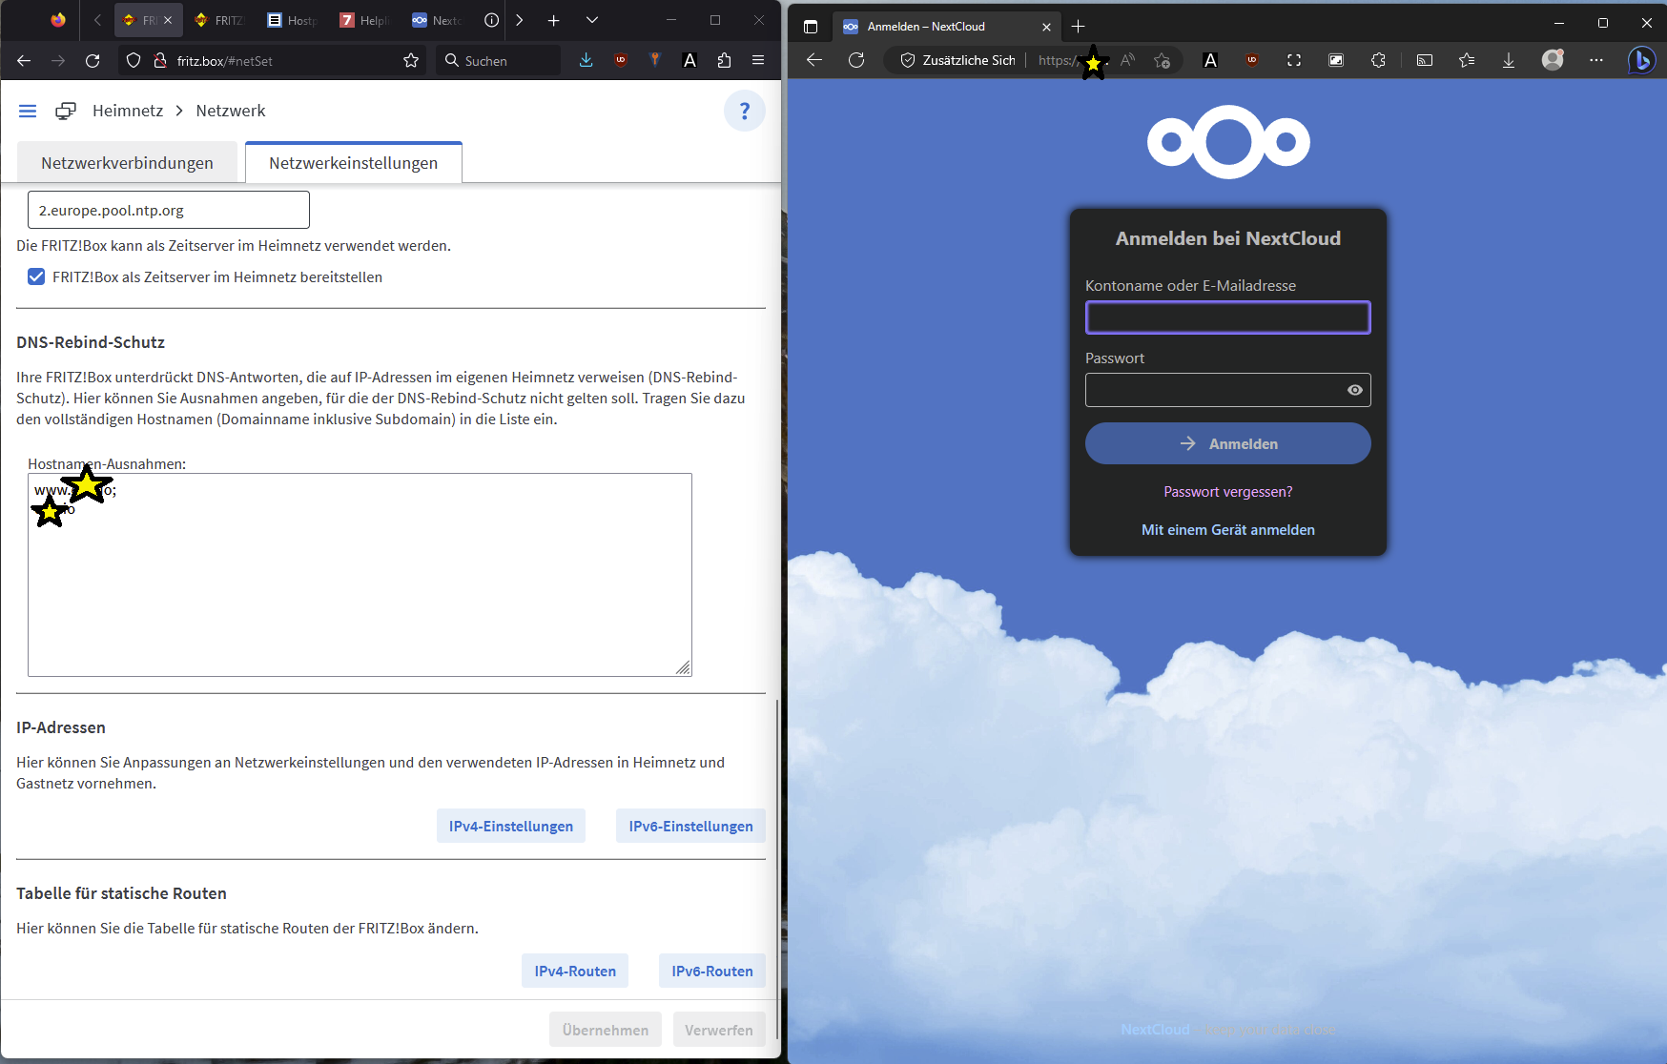Open Edge downloads
Viewport: 1667px width, 1064px height.
(1509, 60)
